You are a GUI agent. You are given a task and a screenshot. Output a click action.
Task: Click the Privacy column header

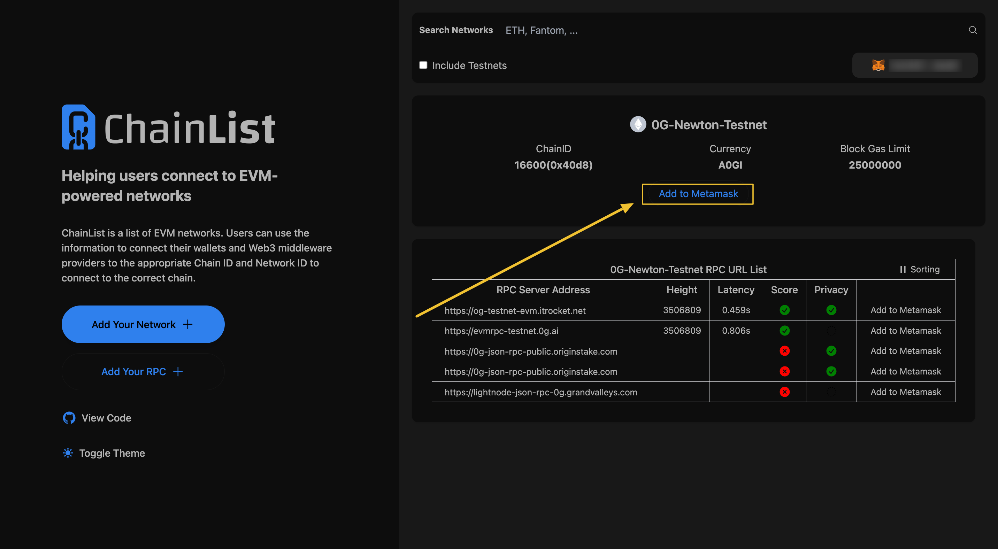coord(831,290)
